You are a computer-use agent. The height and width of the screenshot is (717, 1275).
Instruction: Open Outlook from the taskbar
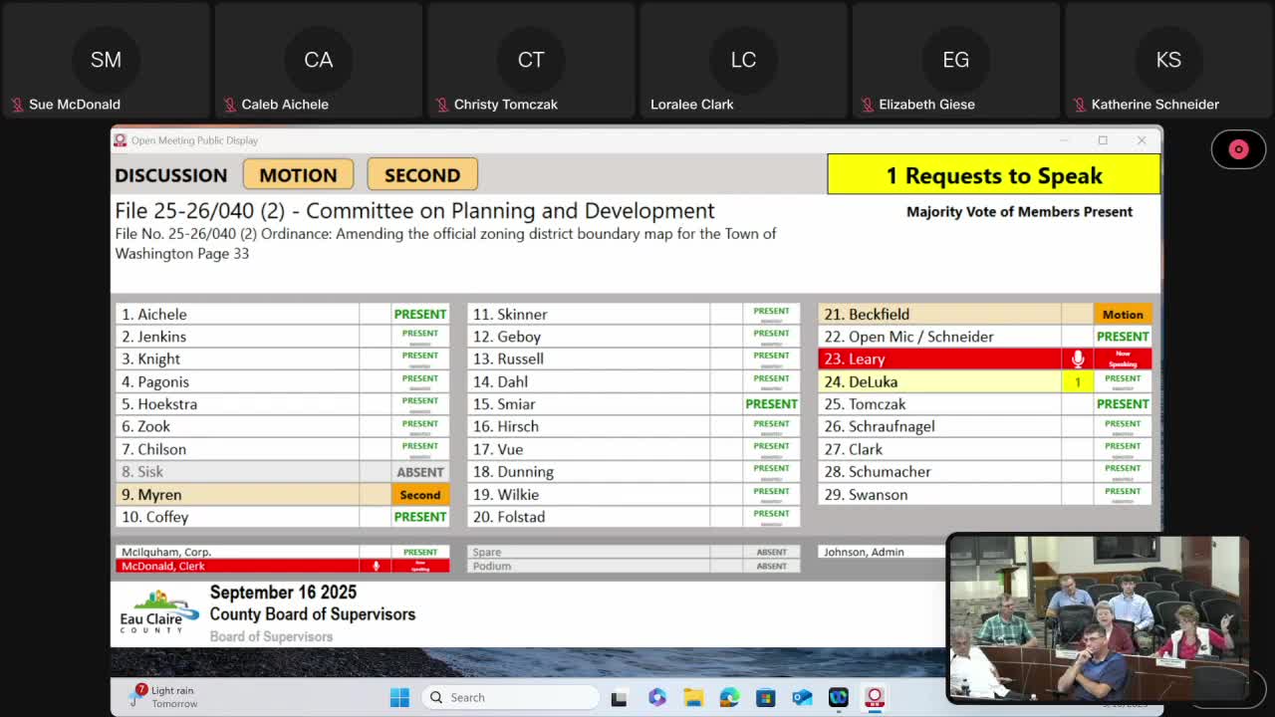[802, 697]
